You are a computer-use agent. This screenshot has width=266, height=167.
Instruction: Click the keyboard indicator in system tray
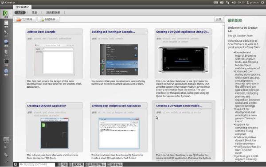pyautogui.click(x=215, y=2)
